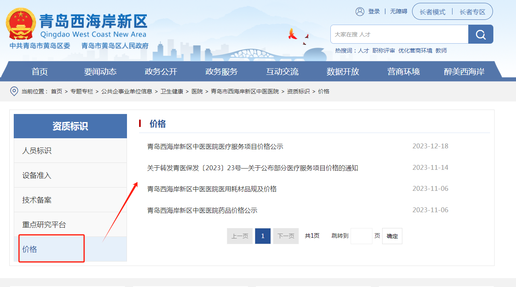Toggle 长者模式 elder mode
Screen dimensions: 516x287
tap(432, 12)
